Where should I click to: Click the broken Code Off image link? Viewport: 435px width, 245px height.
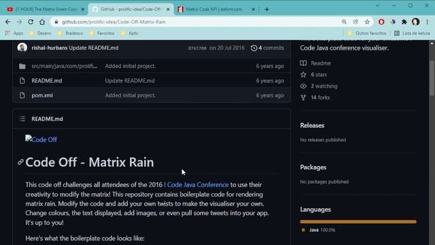(x=41, y=139)
